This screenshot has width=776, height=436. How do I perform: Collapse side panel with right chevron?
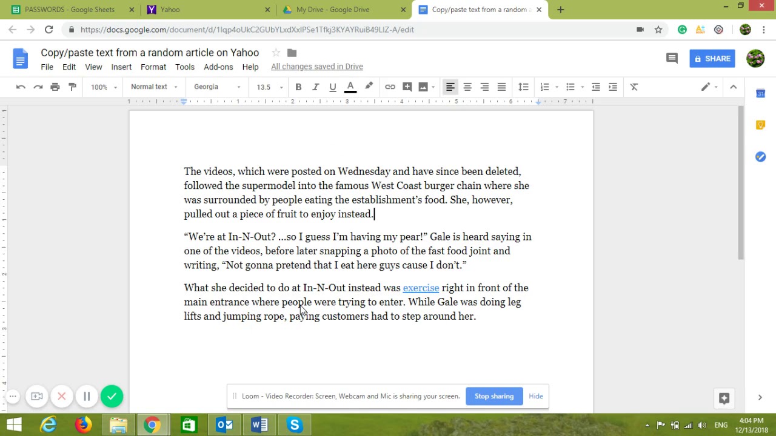tap(760, 397)
